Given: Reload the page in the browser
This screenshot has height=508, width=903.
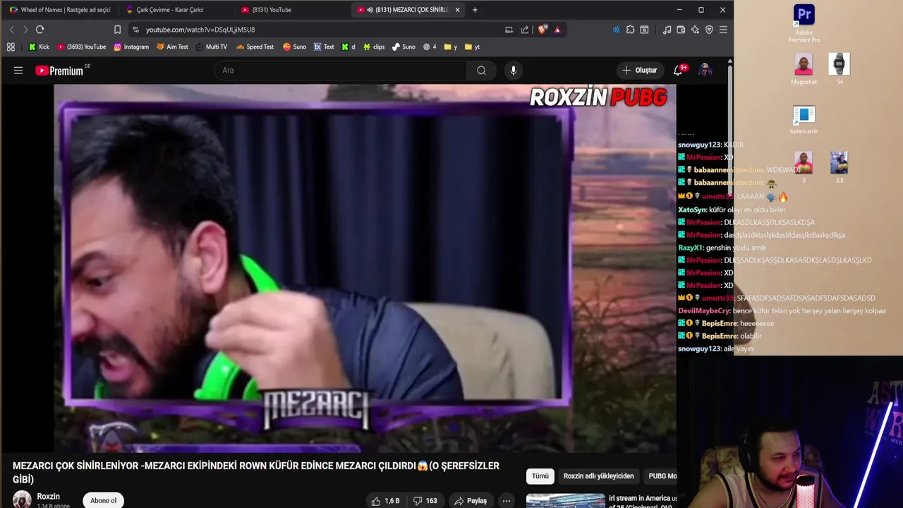Looking at the screenshot, I should point(40,30).
